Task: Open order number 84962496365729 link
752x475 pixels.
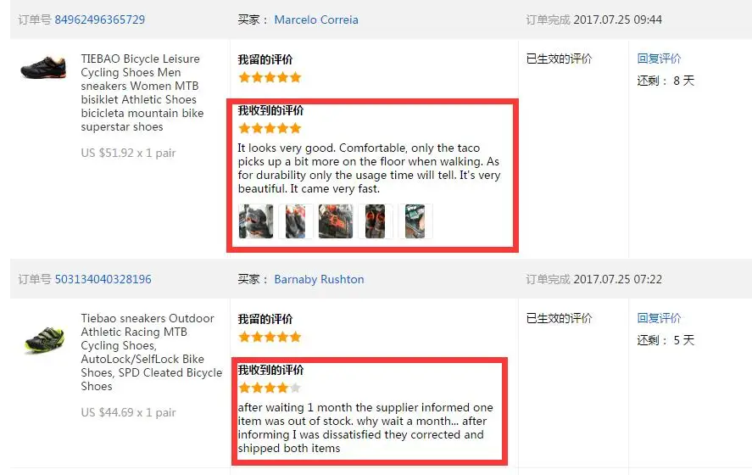Action: click(100, 20)
